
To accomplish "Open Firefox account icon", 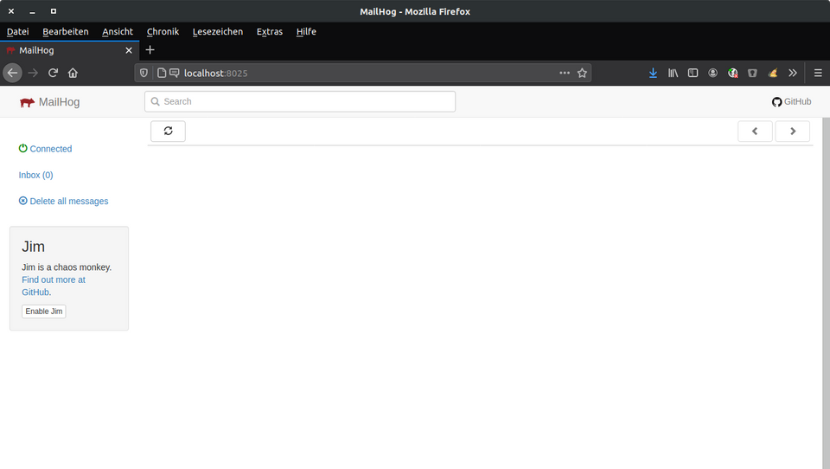I will pyautogui.click(x=713, y=74).
